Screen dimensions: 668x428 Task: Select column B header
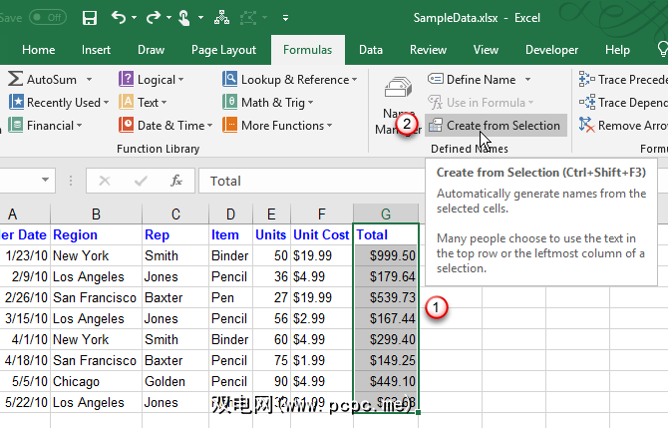click(96, 214)
